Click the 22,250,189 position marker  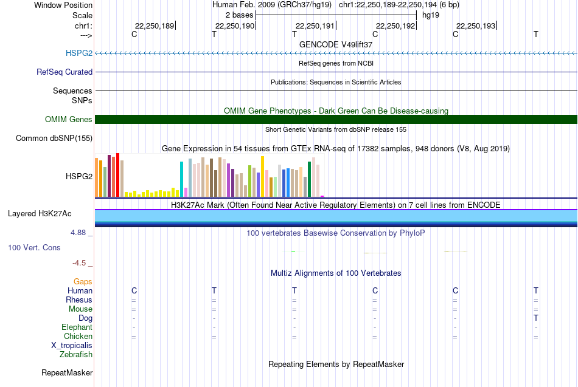click(155, 26)
